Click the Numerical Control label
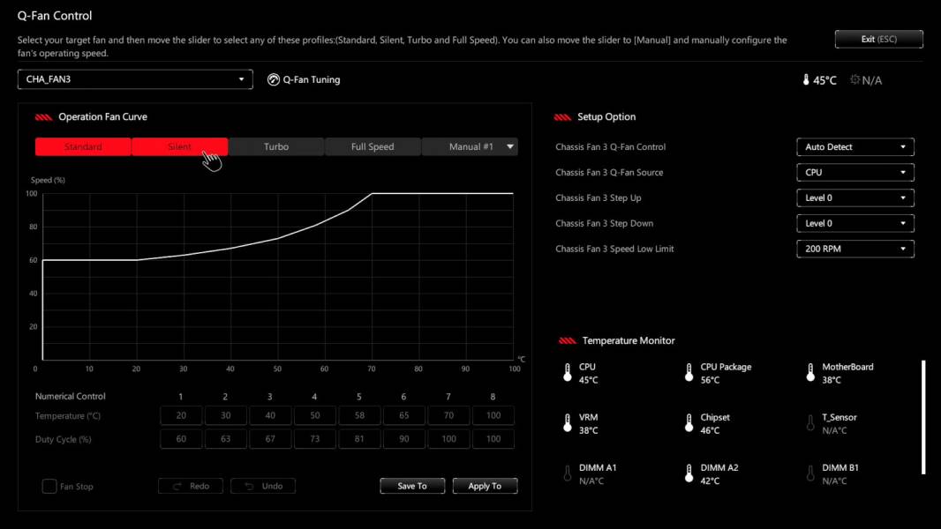The width and height of the screenshot is (941, 529). click(x=71, y=396)
